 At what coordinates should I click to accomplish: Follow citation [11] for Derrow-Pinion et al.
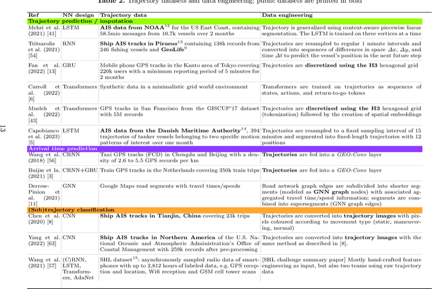(x=33, y=203)
